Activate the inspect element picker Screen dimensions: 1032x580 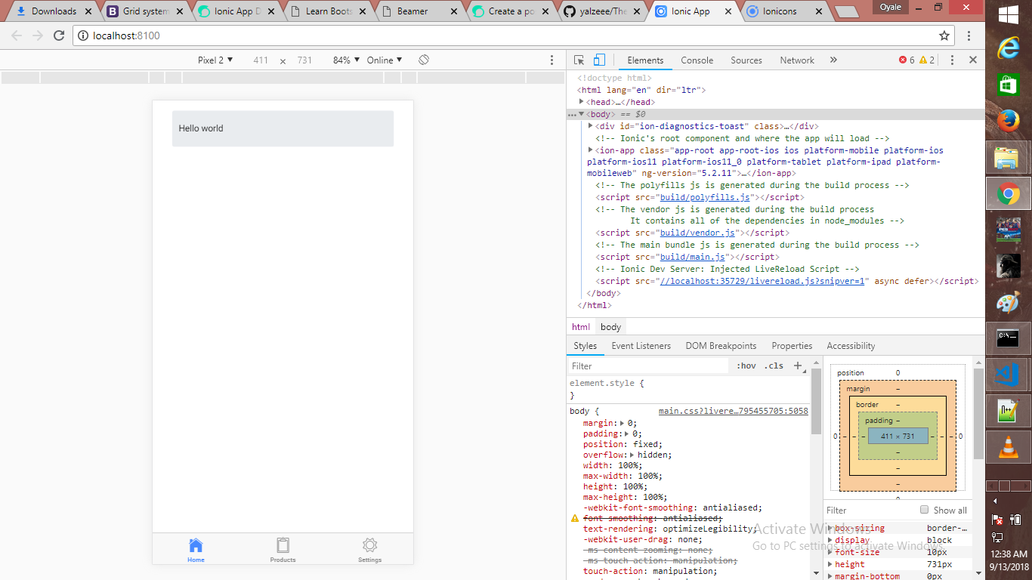579,60
